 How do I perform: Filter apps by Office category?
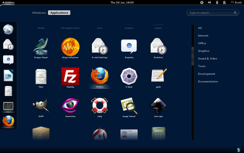click(x=202, y=43)
